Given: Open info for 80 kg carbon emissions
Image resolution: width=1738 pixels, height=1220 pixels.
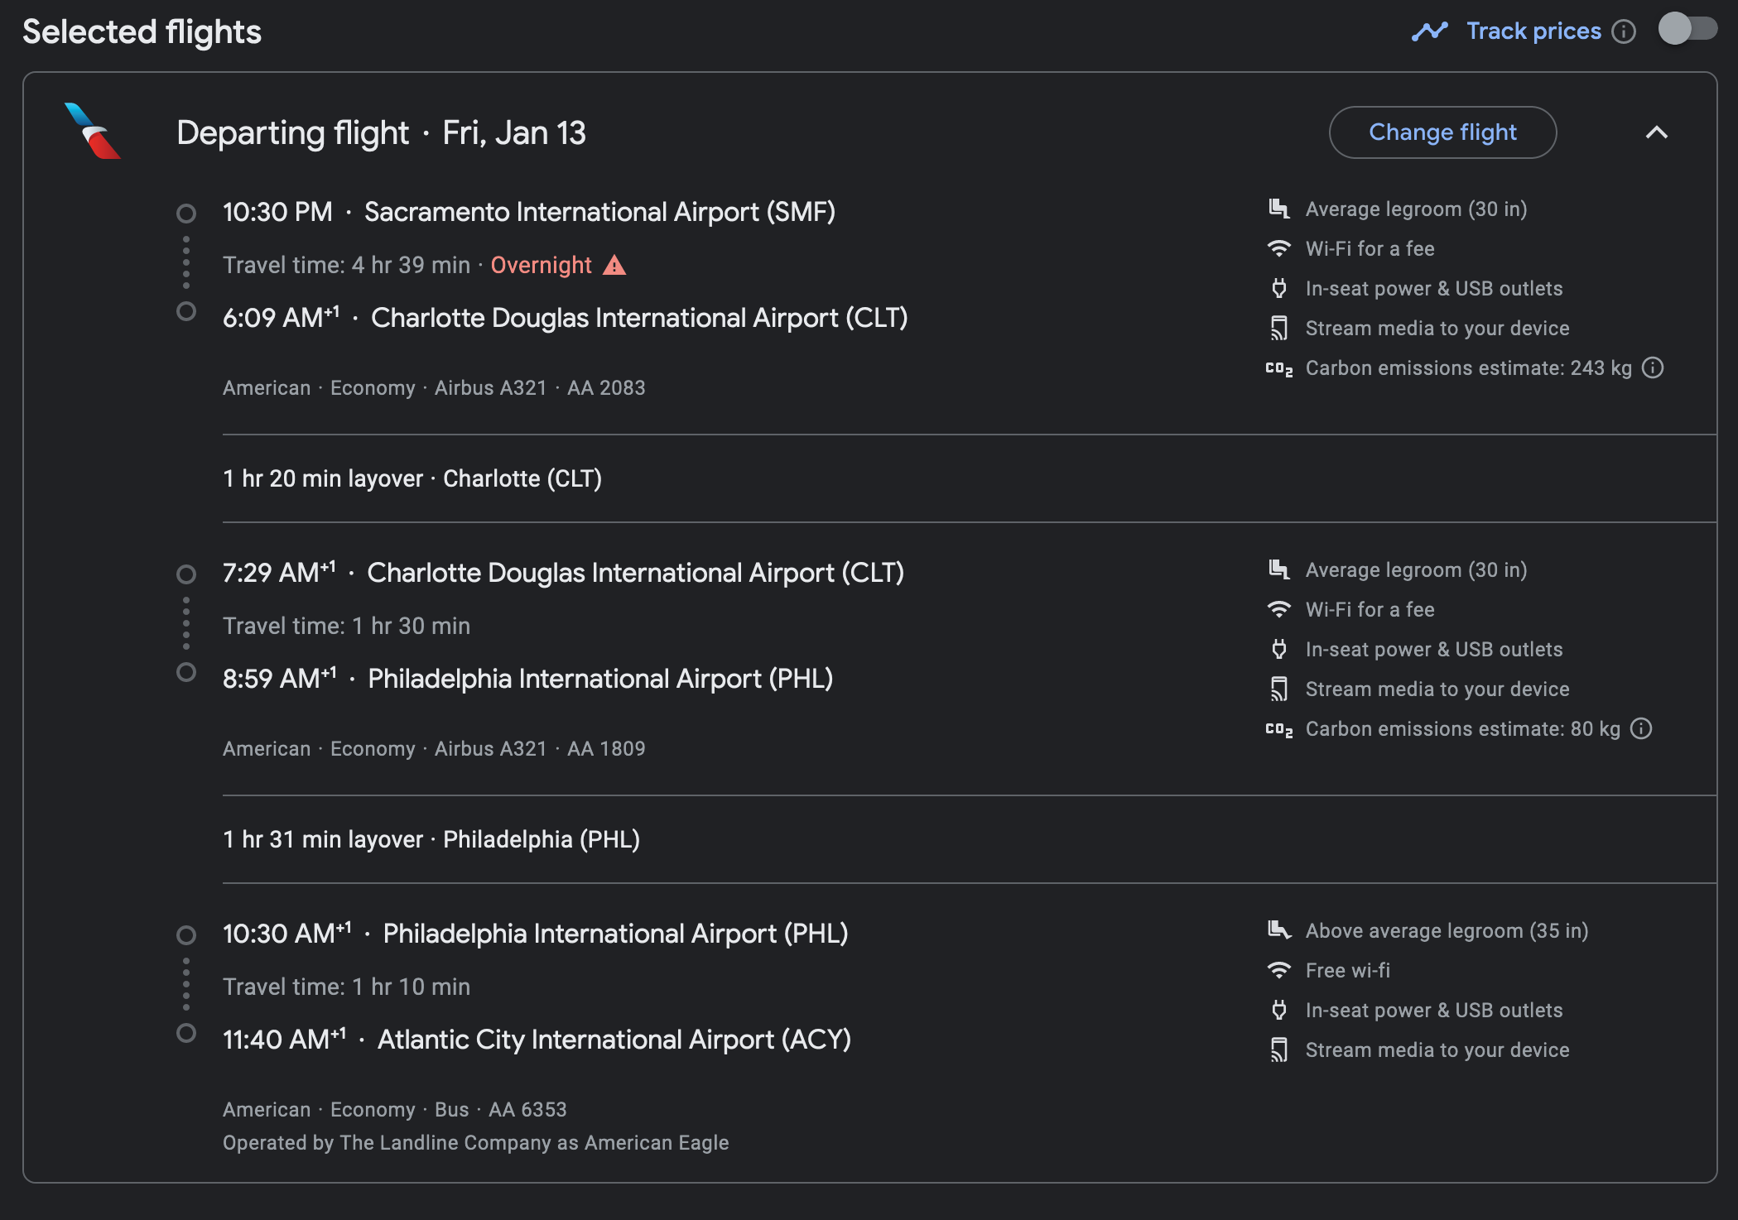Looking at the screenshot, I should [x=1641, y=728].
